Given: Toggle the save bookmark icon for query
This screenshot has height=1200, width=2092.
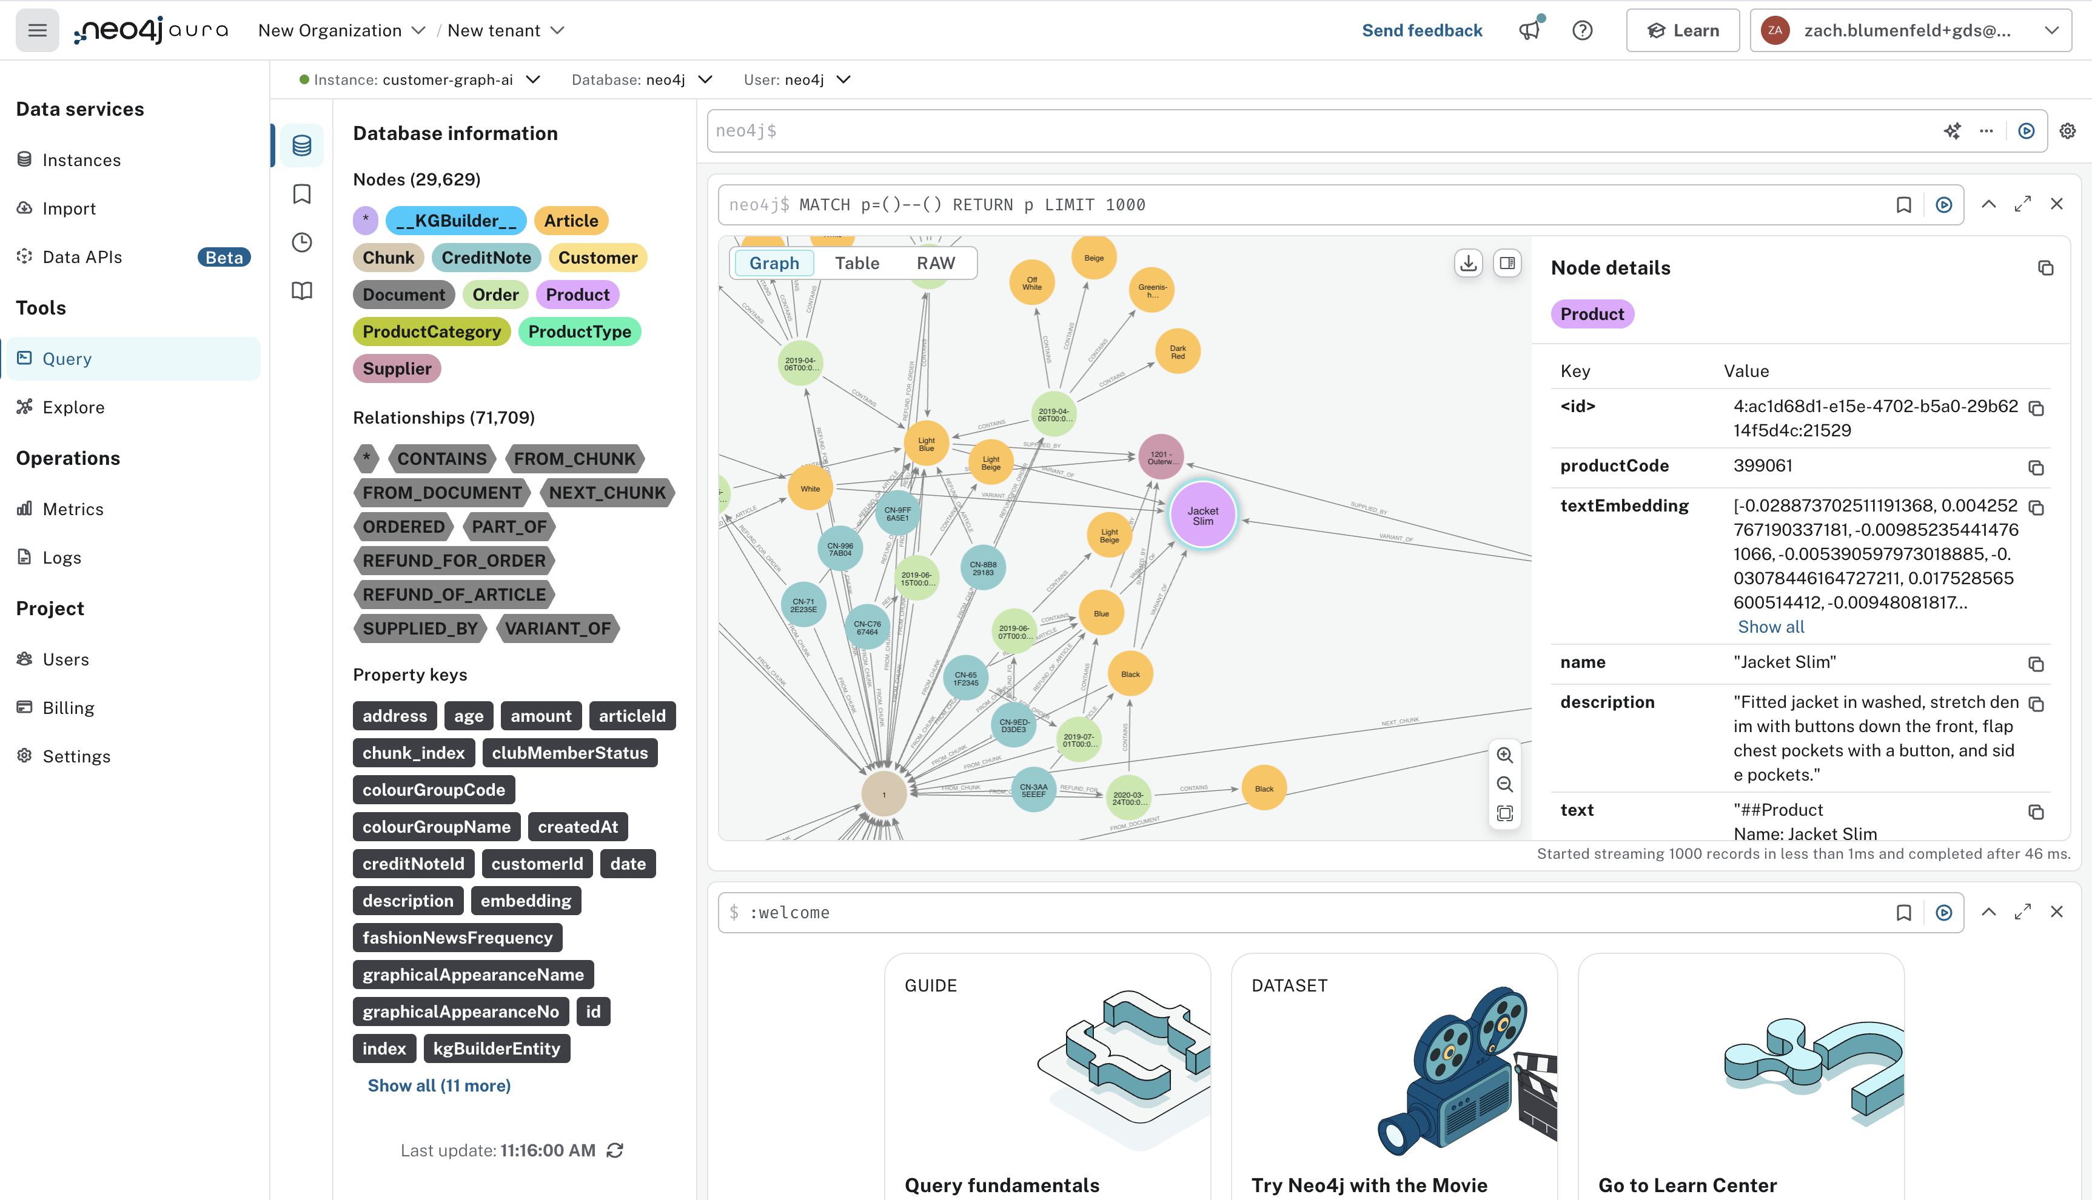Looking at the screenshot, I should click(x=1904, y=204).
